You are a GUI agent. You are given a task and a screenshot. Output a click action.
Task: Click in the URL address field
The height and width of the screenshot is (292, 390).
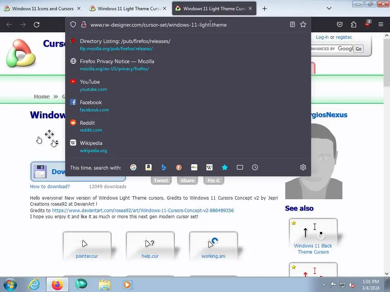tap(188, 25)
